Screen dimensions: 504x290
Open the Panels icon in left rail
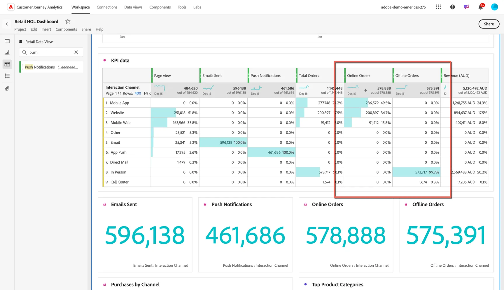point(7,41)
